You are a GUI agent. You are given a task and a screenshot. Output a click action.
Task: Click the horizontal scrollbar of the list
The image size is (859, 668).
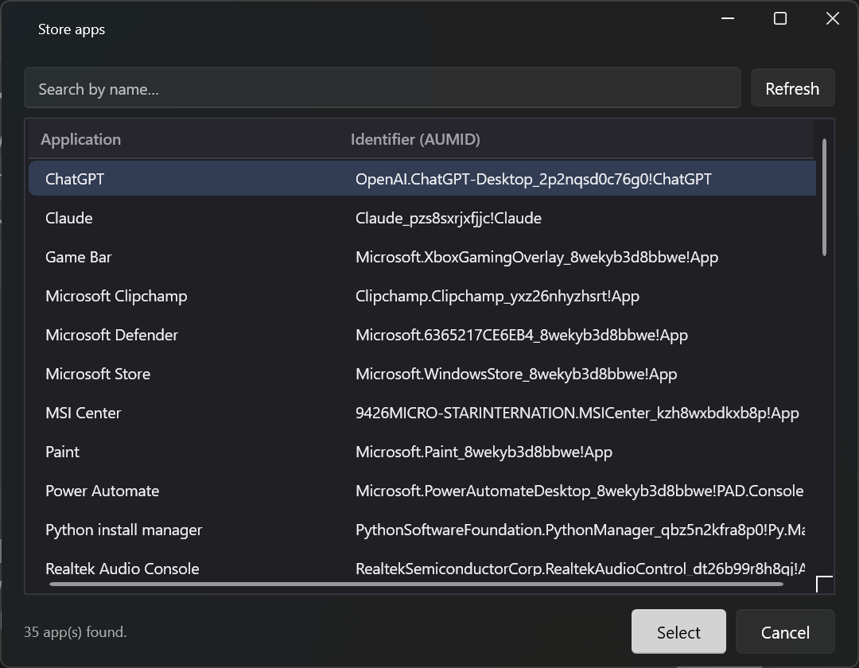point(416,584)
